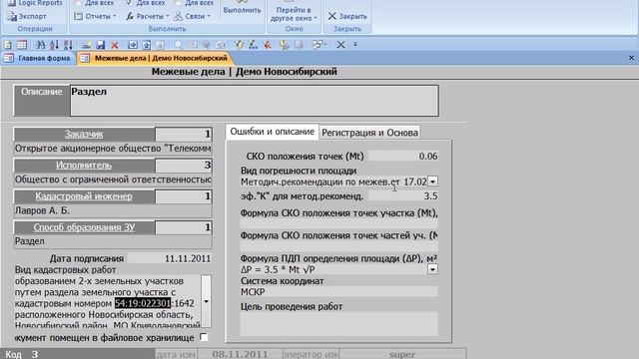The image size is (639, 359).
Task: Open the Заказчик link
Action: tap(84, 134)
